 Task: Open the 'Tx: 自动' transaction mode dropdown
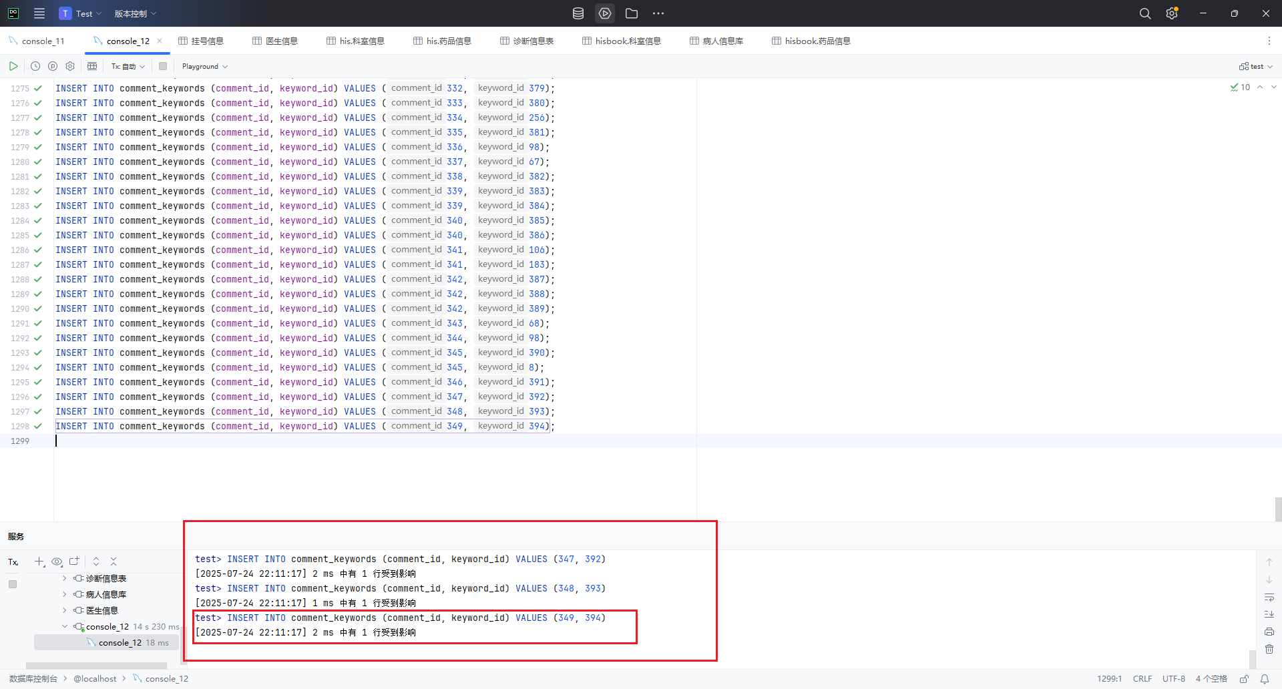pyautogui.click(x=128, y=66)
